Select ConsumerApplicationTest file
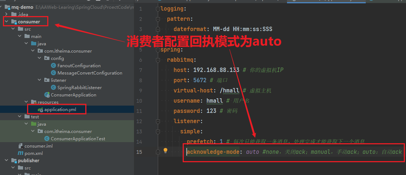 (78, 138)
